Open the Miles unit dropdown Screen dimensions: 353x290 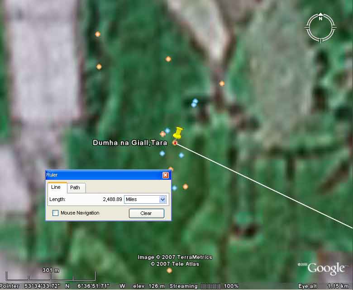[162, 199]
